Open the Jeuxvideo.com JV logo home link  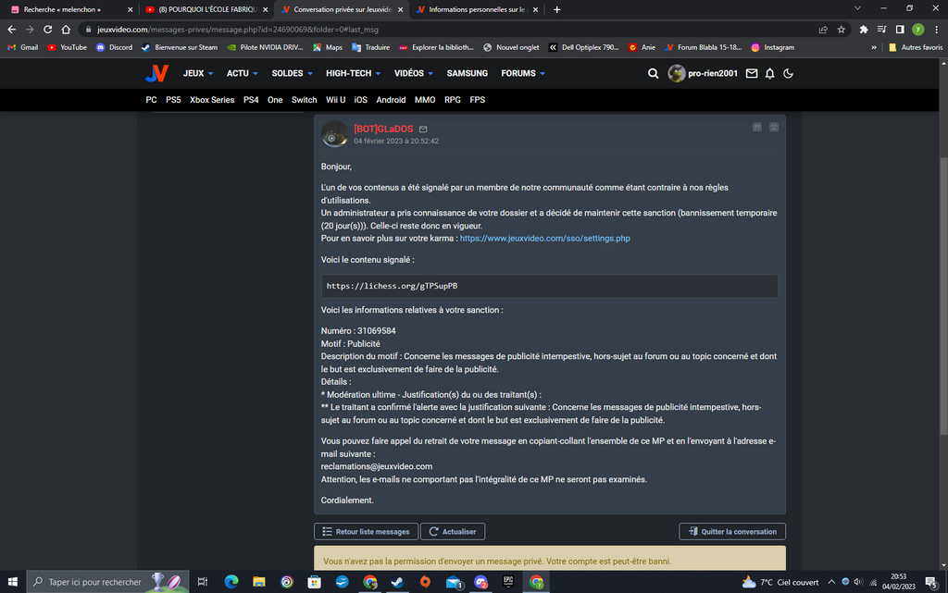(156, 73)
